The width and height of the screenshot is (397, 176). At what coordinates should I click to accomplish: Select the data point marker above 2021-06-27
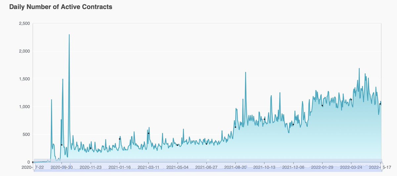[206, 144]
